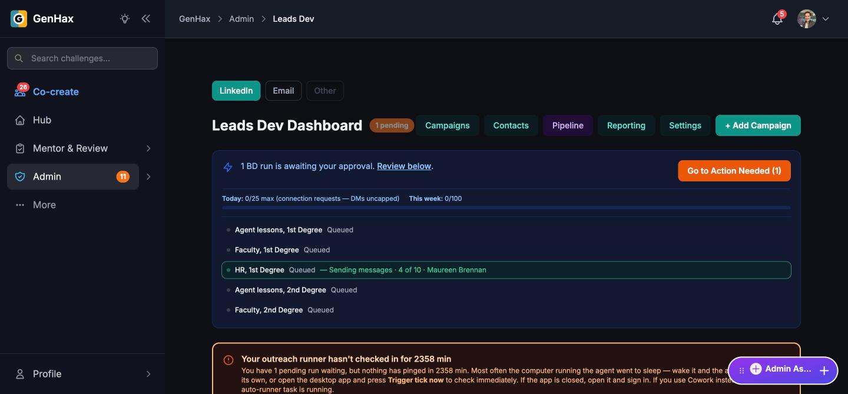The height and width of the screenshot is (394, 848).
Task: Switch to the Email channel tab
Action: click(283, 91)
